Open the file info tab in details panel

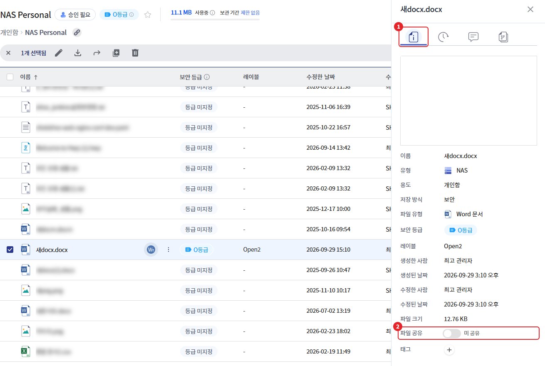414,37
